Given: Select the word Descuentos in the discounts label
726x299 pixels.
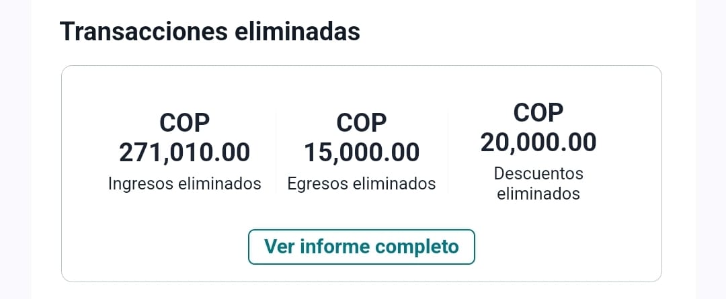Looking at the screenshot, I should point(538,173).
